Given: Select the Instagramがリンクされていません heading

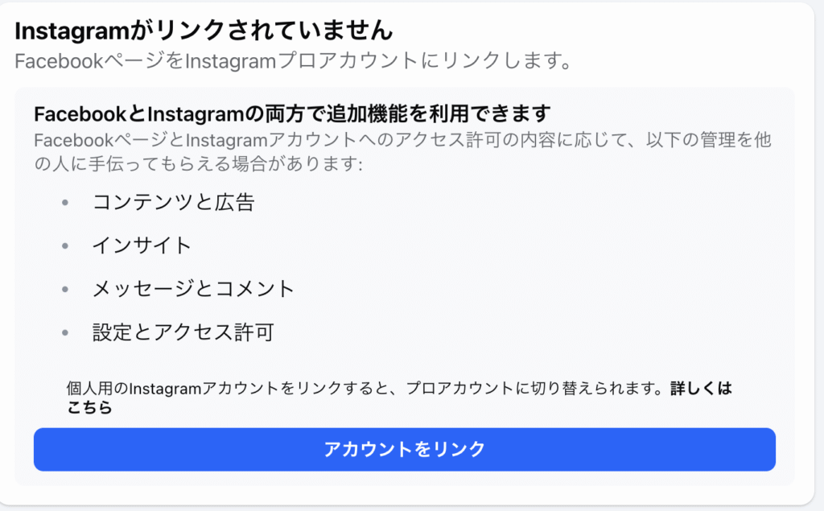Looking at the screenshot, I should click(x=204, y=31).
